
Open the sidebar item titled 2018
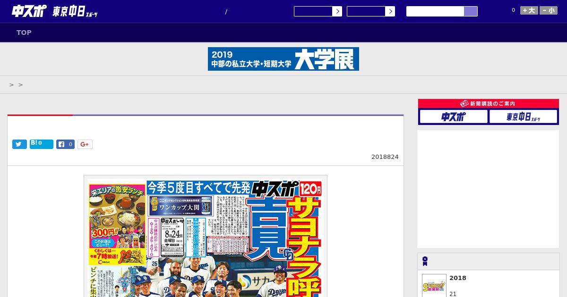click(x=458, y=278)
